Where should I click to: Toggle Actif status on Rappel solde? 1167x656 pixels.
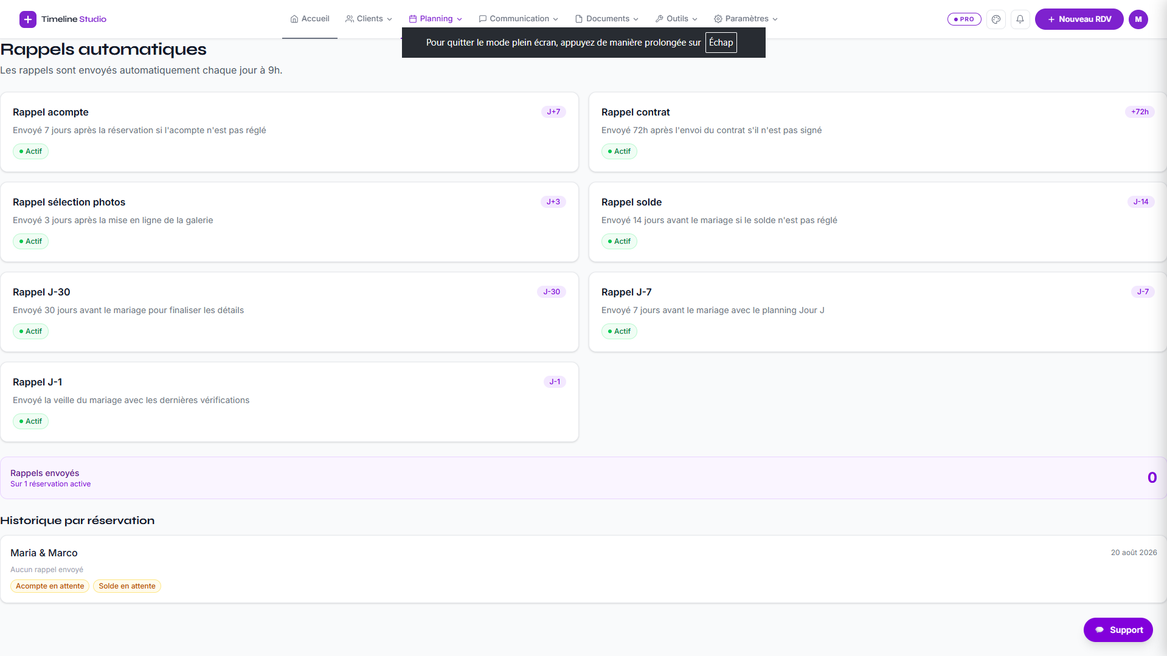pyautogui.click(x=619, y=241)
